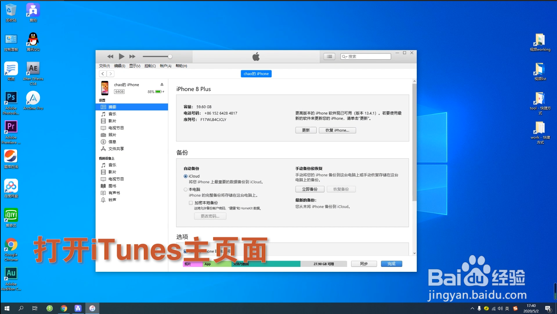Open 百度网盘 desktop icon
Screen dimensions: 557x314
click(x=11, y=188)
